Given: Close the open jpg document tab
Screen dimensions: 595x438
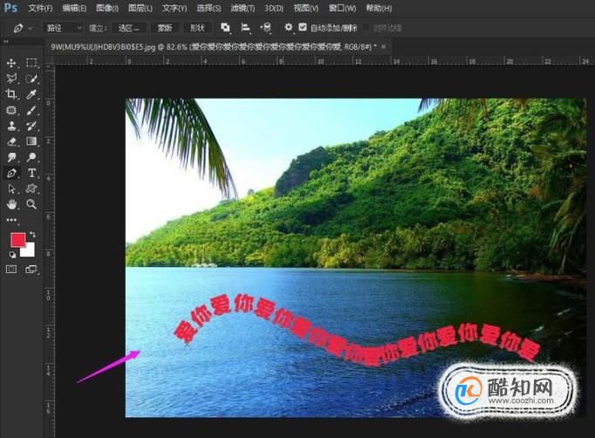Looking at the screenshot, I should (384, 46).
